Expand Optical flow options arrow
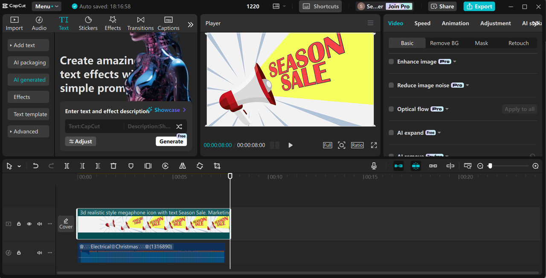Viewport: 546px width, 278px height. pyautogui.click(x=447, y=109)
